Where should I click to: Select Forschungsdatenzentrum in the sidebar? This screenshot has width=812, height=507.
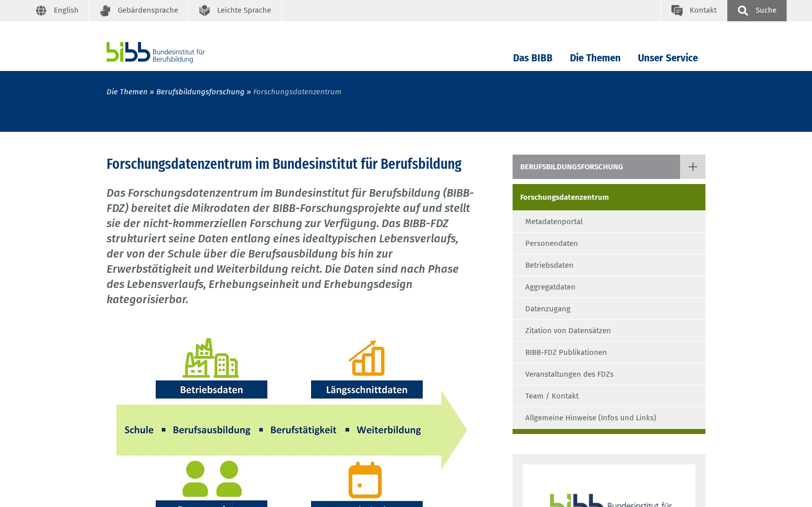click(609, 197)
